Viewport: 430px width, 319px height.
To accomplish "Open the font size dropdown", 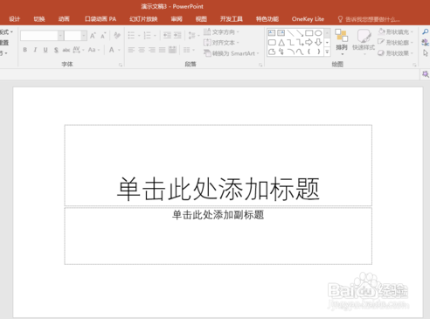I will (x=84, y=36).
